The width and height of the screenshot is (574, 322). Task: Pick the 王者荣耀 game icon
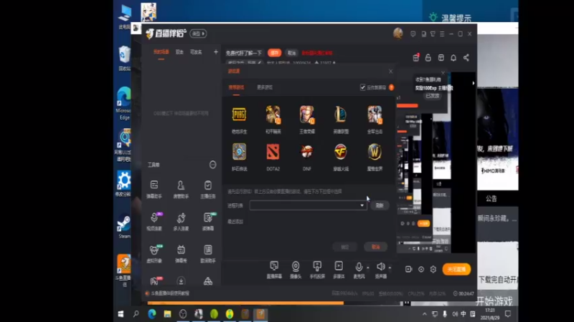[x=307, y=114]
